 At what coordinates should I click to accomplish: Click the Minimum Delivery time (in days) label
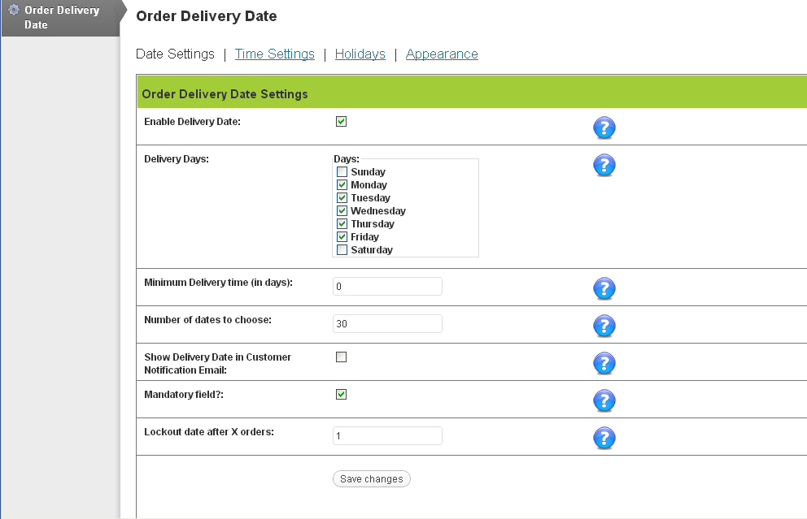coord(218,283)
